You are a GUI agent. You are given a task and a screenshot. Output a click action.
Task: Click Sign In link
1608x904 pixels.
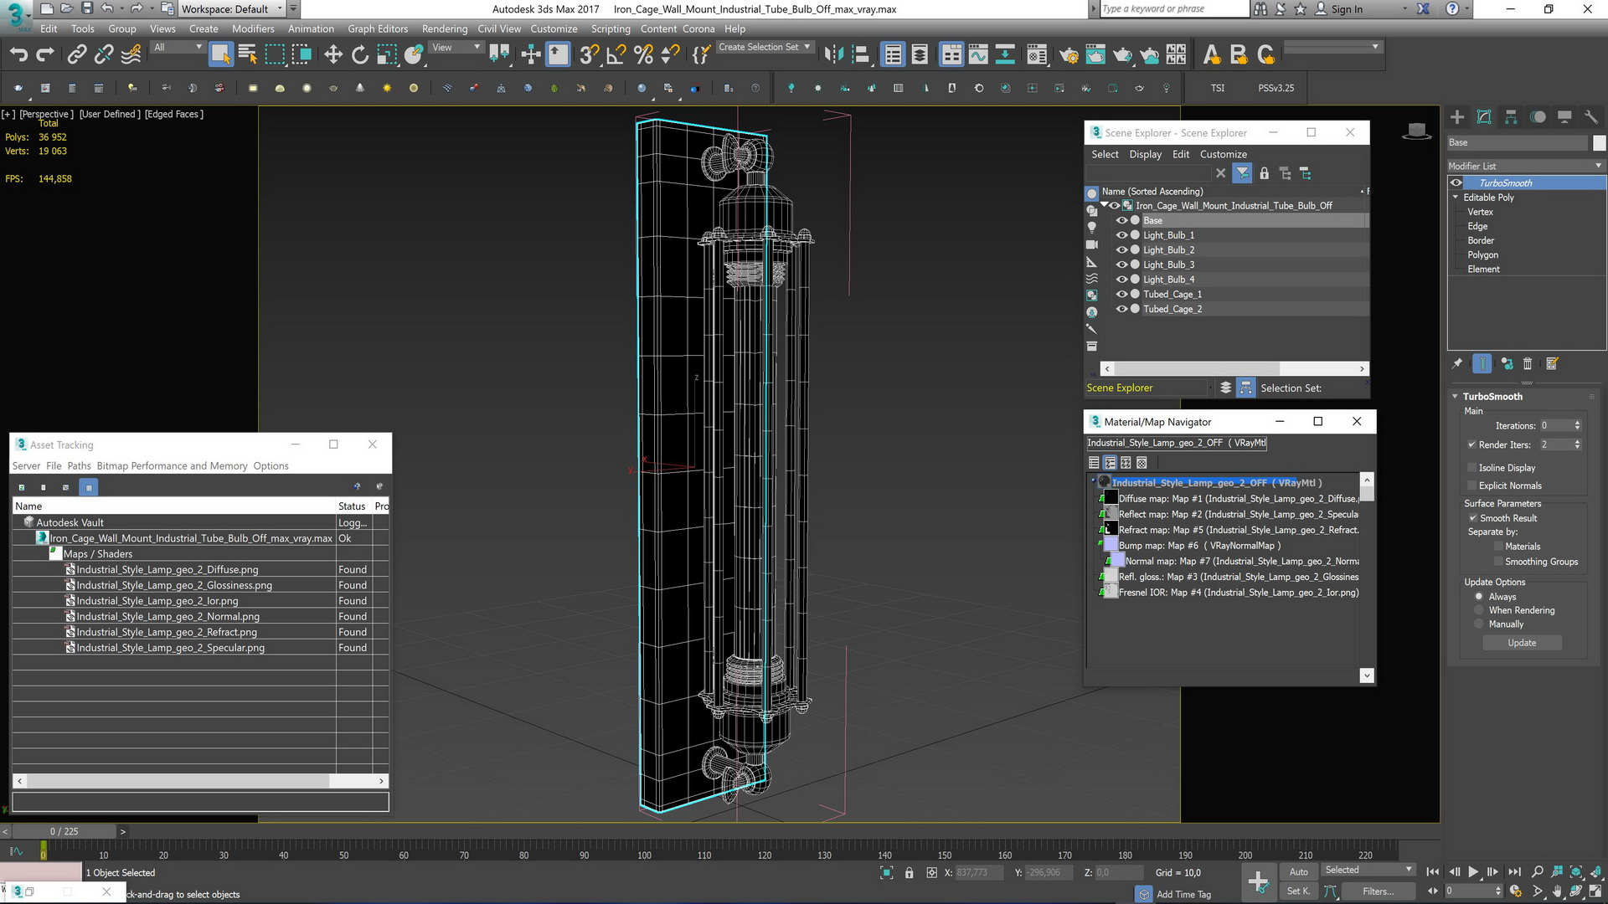(1347, 9)
